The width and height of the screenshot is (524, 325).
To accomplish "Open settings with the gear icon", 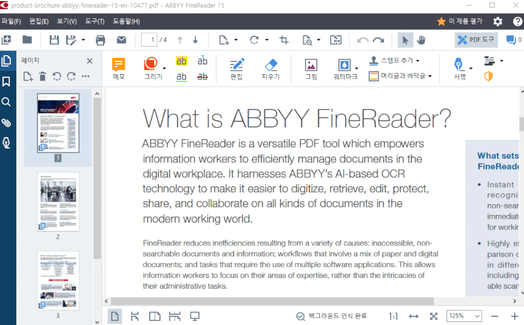I will (497, 22).
